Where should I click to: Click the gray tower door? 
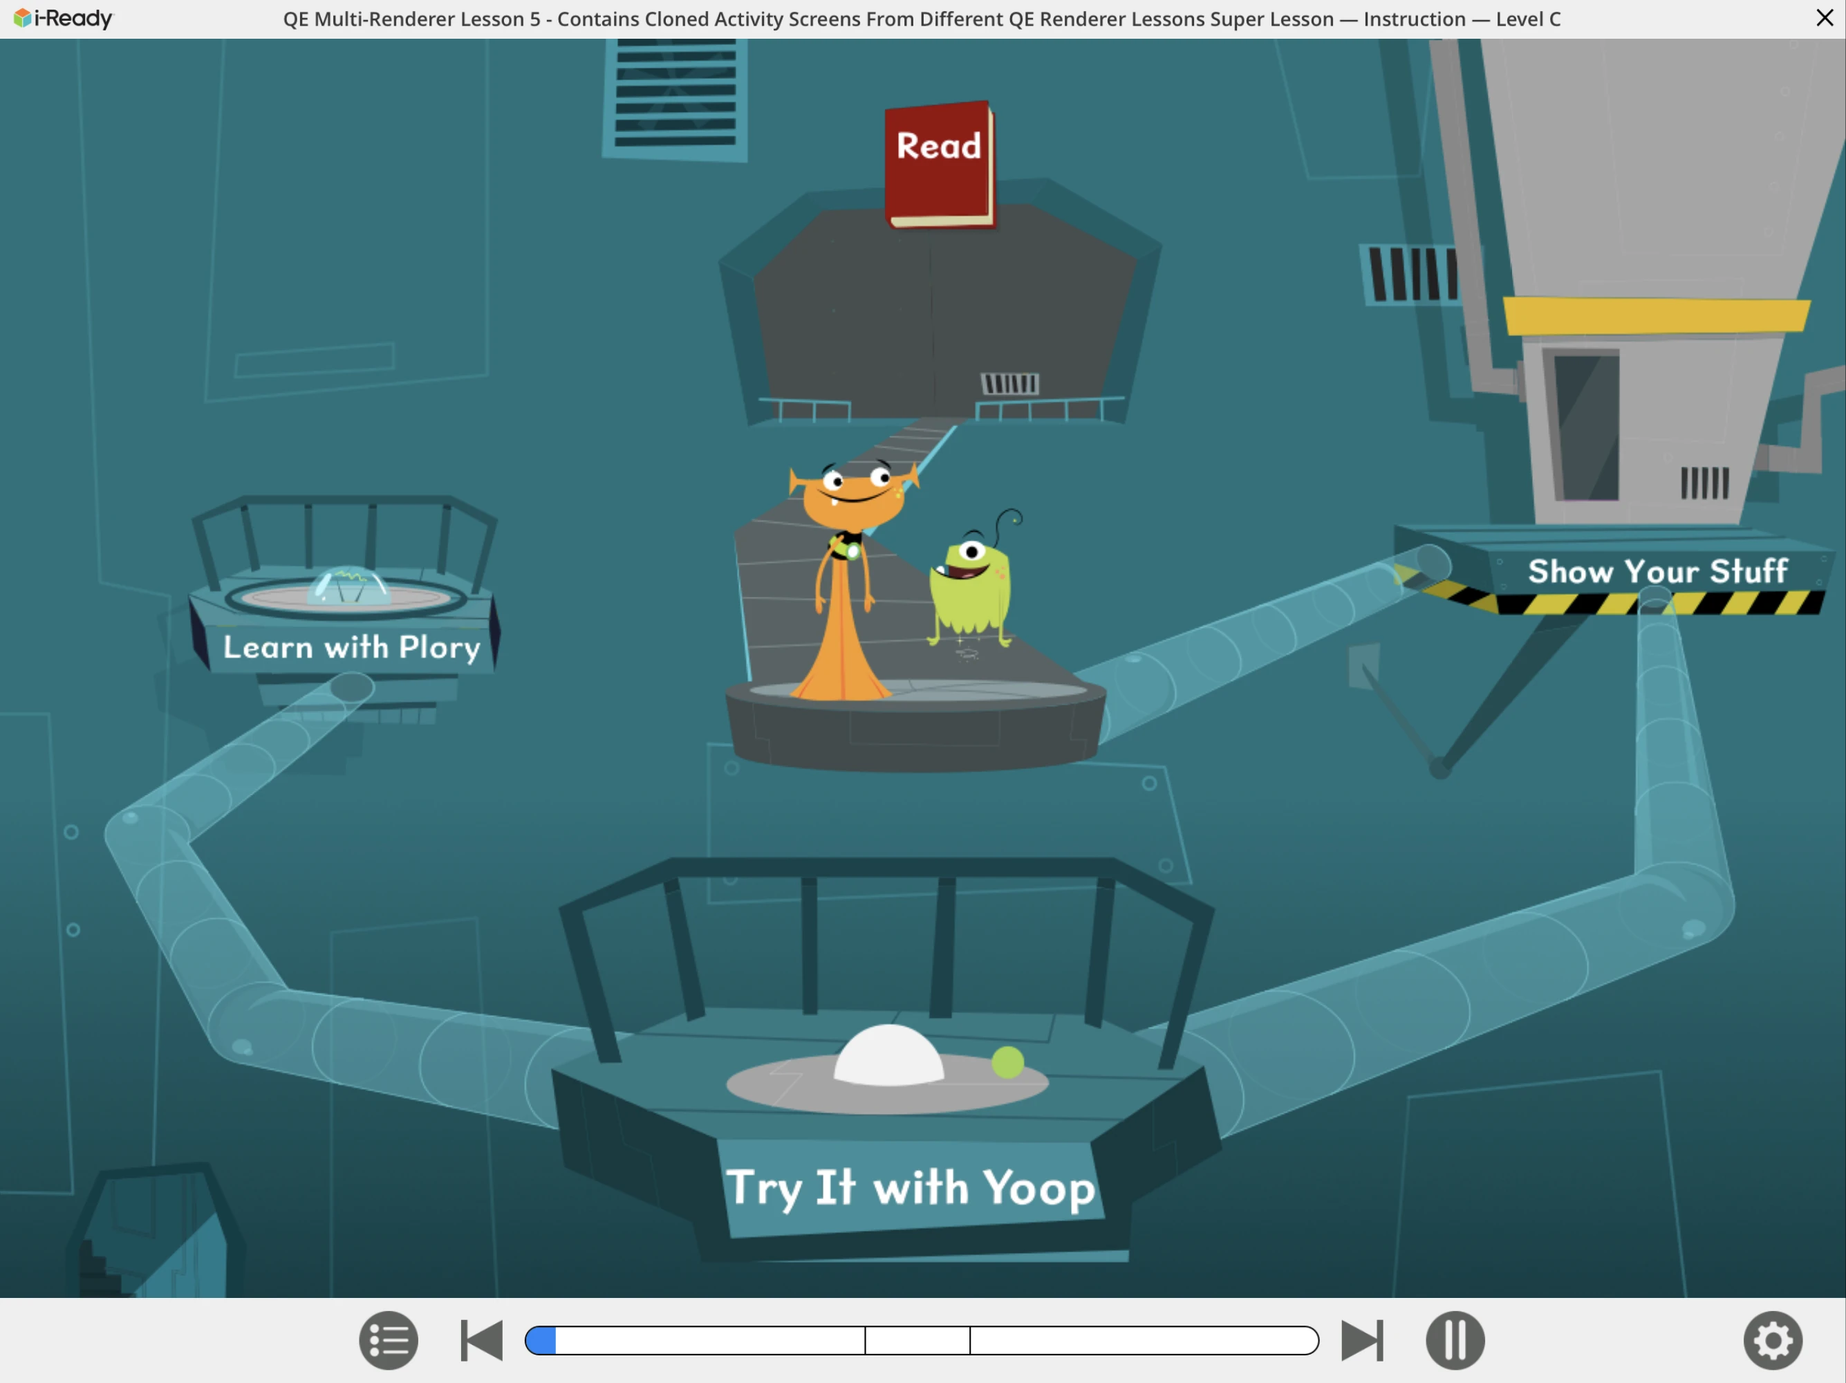point(1585,426)
